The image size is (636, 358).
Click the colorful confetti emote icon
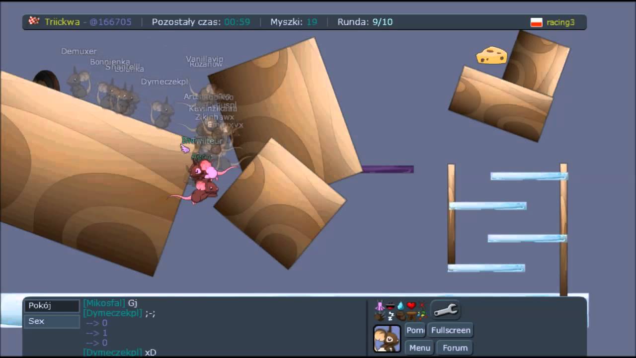pyautogui.click(x=423, y=315)
